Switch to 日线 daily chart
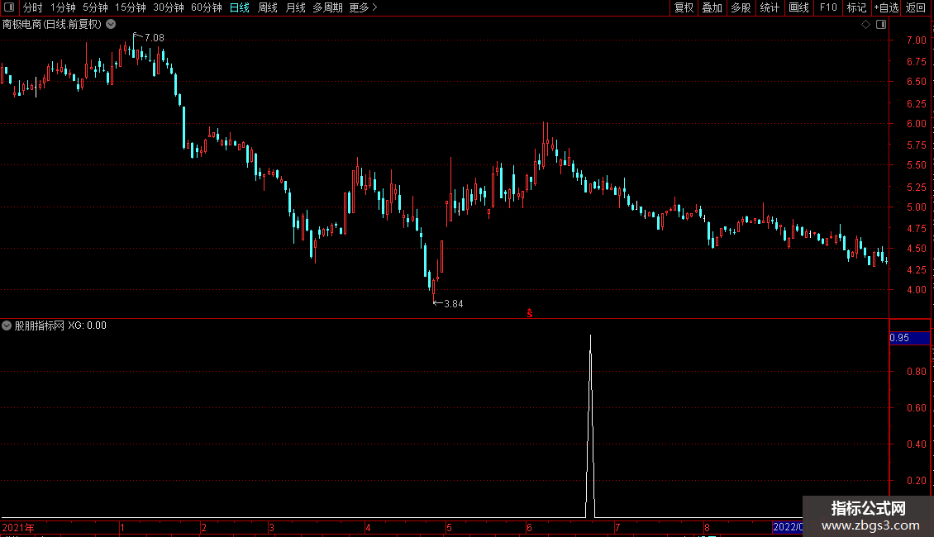Screen dimensions: 934x537 240,7
